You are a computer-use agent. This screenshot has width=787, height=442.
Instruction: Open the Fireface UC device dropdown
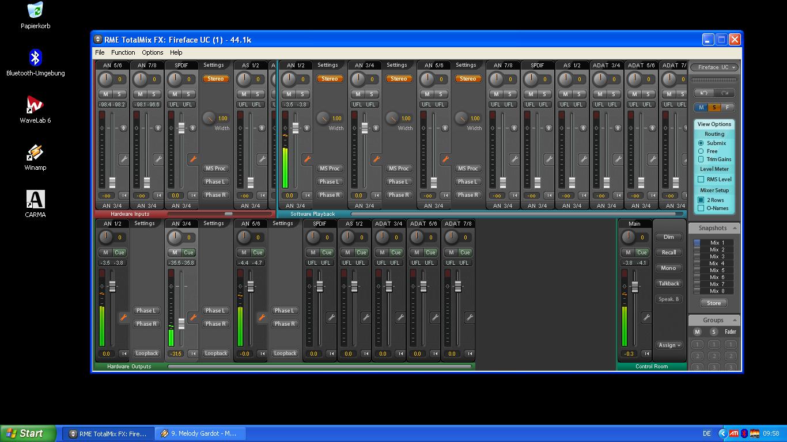click(x=714, y=67)
